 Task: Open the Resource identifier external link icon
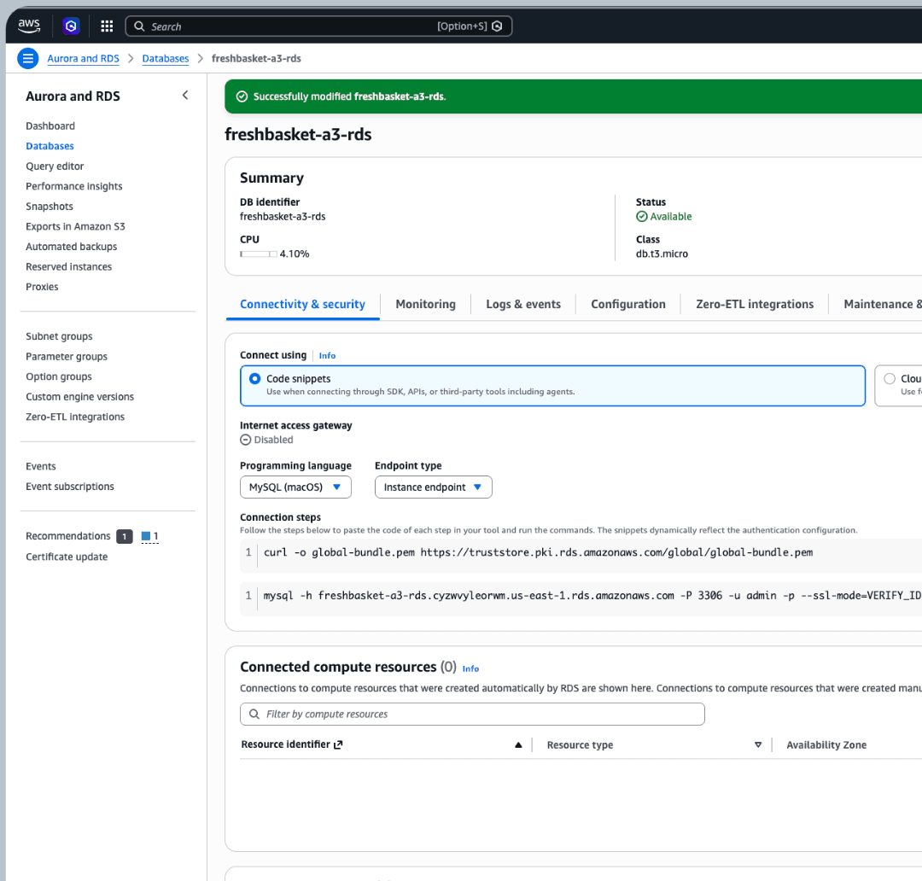tap(338, 744)
